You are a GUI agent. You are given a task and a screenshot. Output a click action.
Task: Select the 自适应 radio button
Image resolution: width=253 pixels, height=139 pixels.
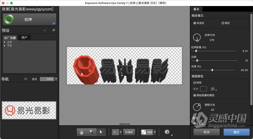[195, 23]
